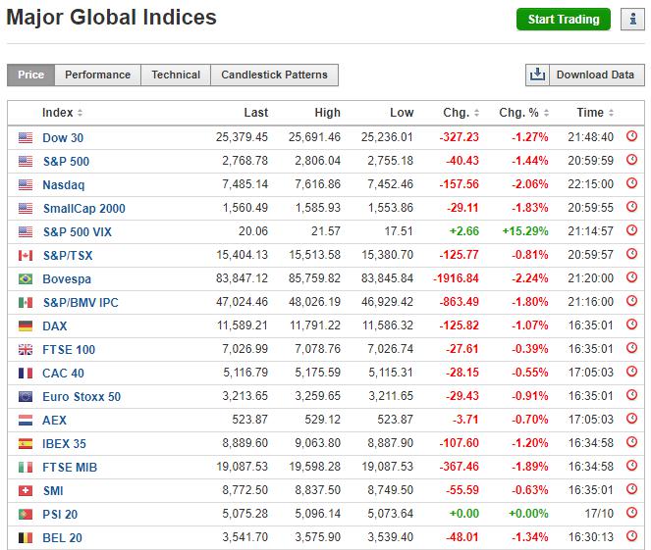Click the German flag beside DAX
The height and width of the screenshot is (550, 651).
(x=26, y=325)
